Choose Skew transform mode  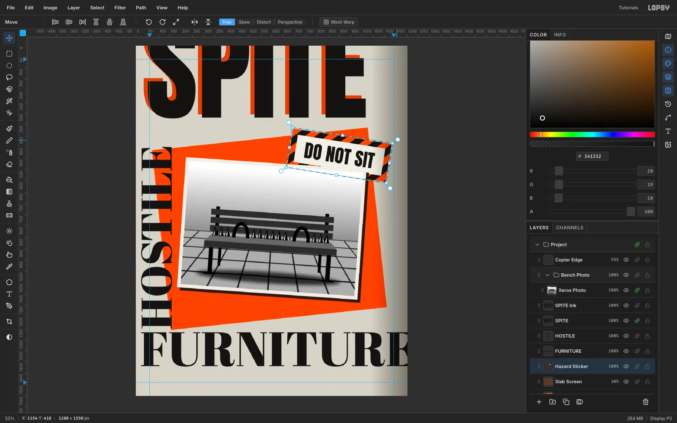[244, 22]
